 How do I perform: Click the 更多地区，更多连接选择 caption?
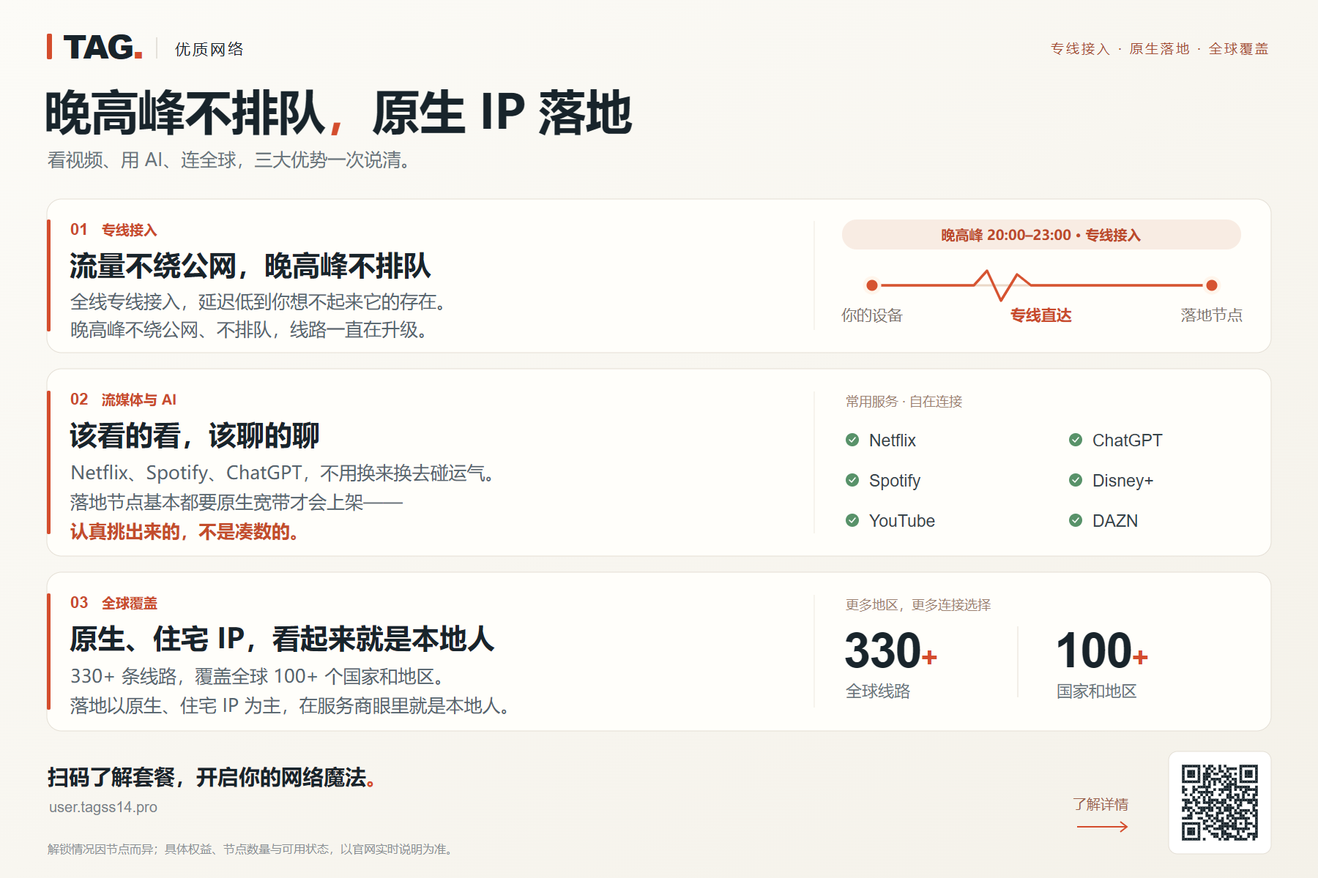pyautogui.click(x=918, y=604)
